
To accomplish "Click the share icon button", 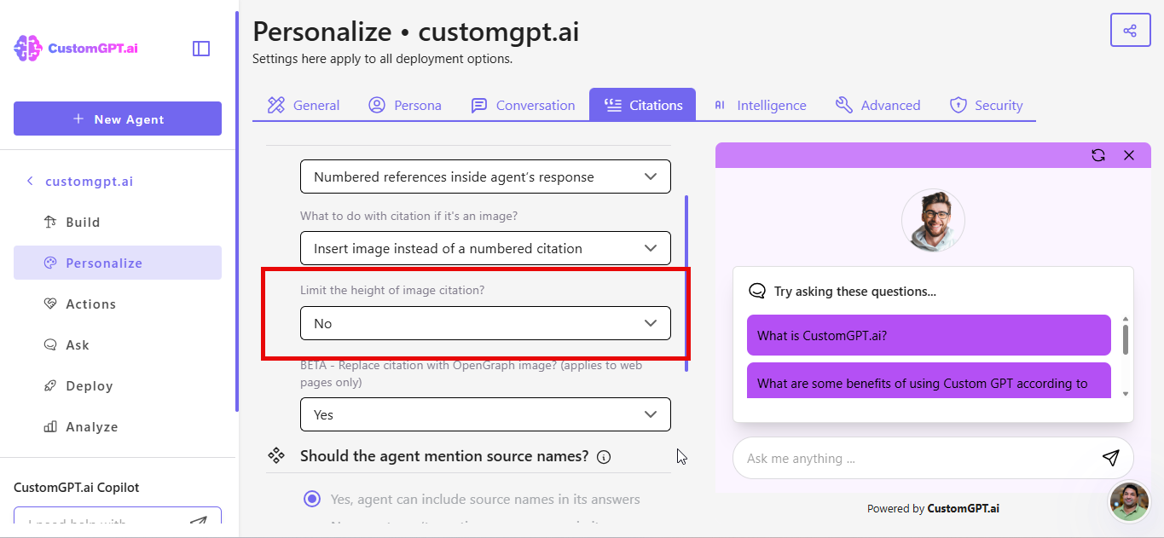I will [x=1130, y=31].
